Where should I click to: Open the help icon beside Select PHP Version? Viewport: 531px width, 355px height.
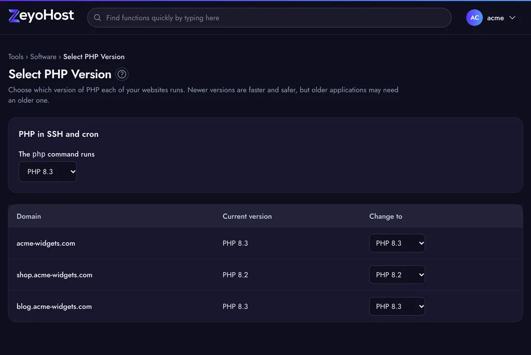tap(122, 74)
